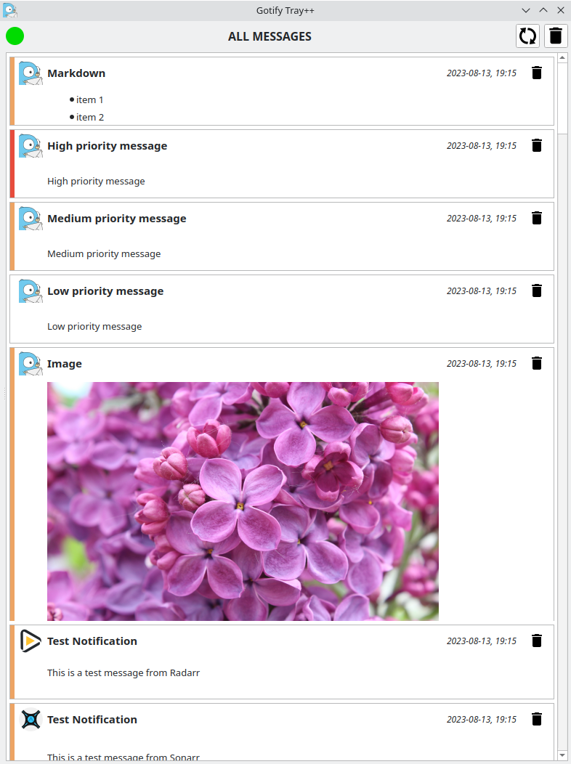
Task: Delete the Medium priority message
Action: point(537,219)
